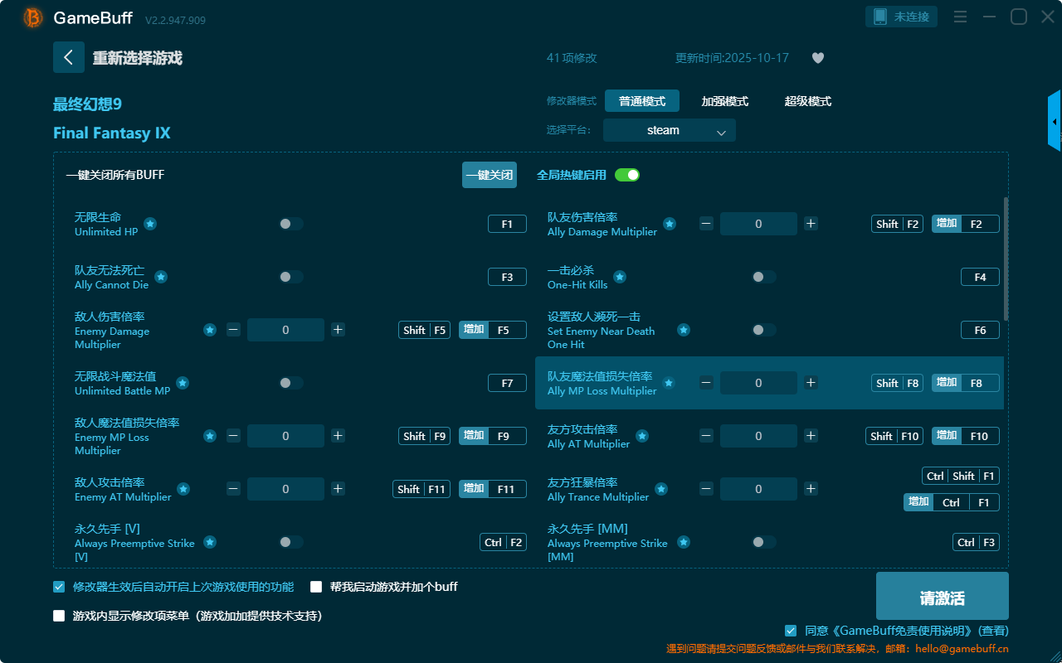1062x663 pixels.
Task: Click the 请激活 activate button
Action: (942, 596)
